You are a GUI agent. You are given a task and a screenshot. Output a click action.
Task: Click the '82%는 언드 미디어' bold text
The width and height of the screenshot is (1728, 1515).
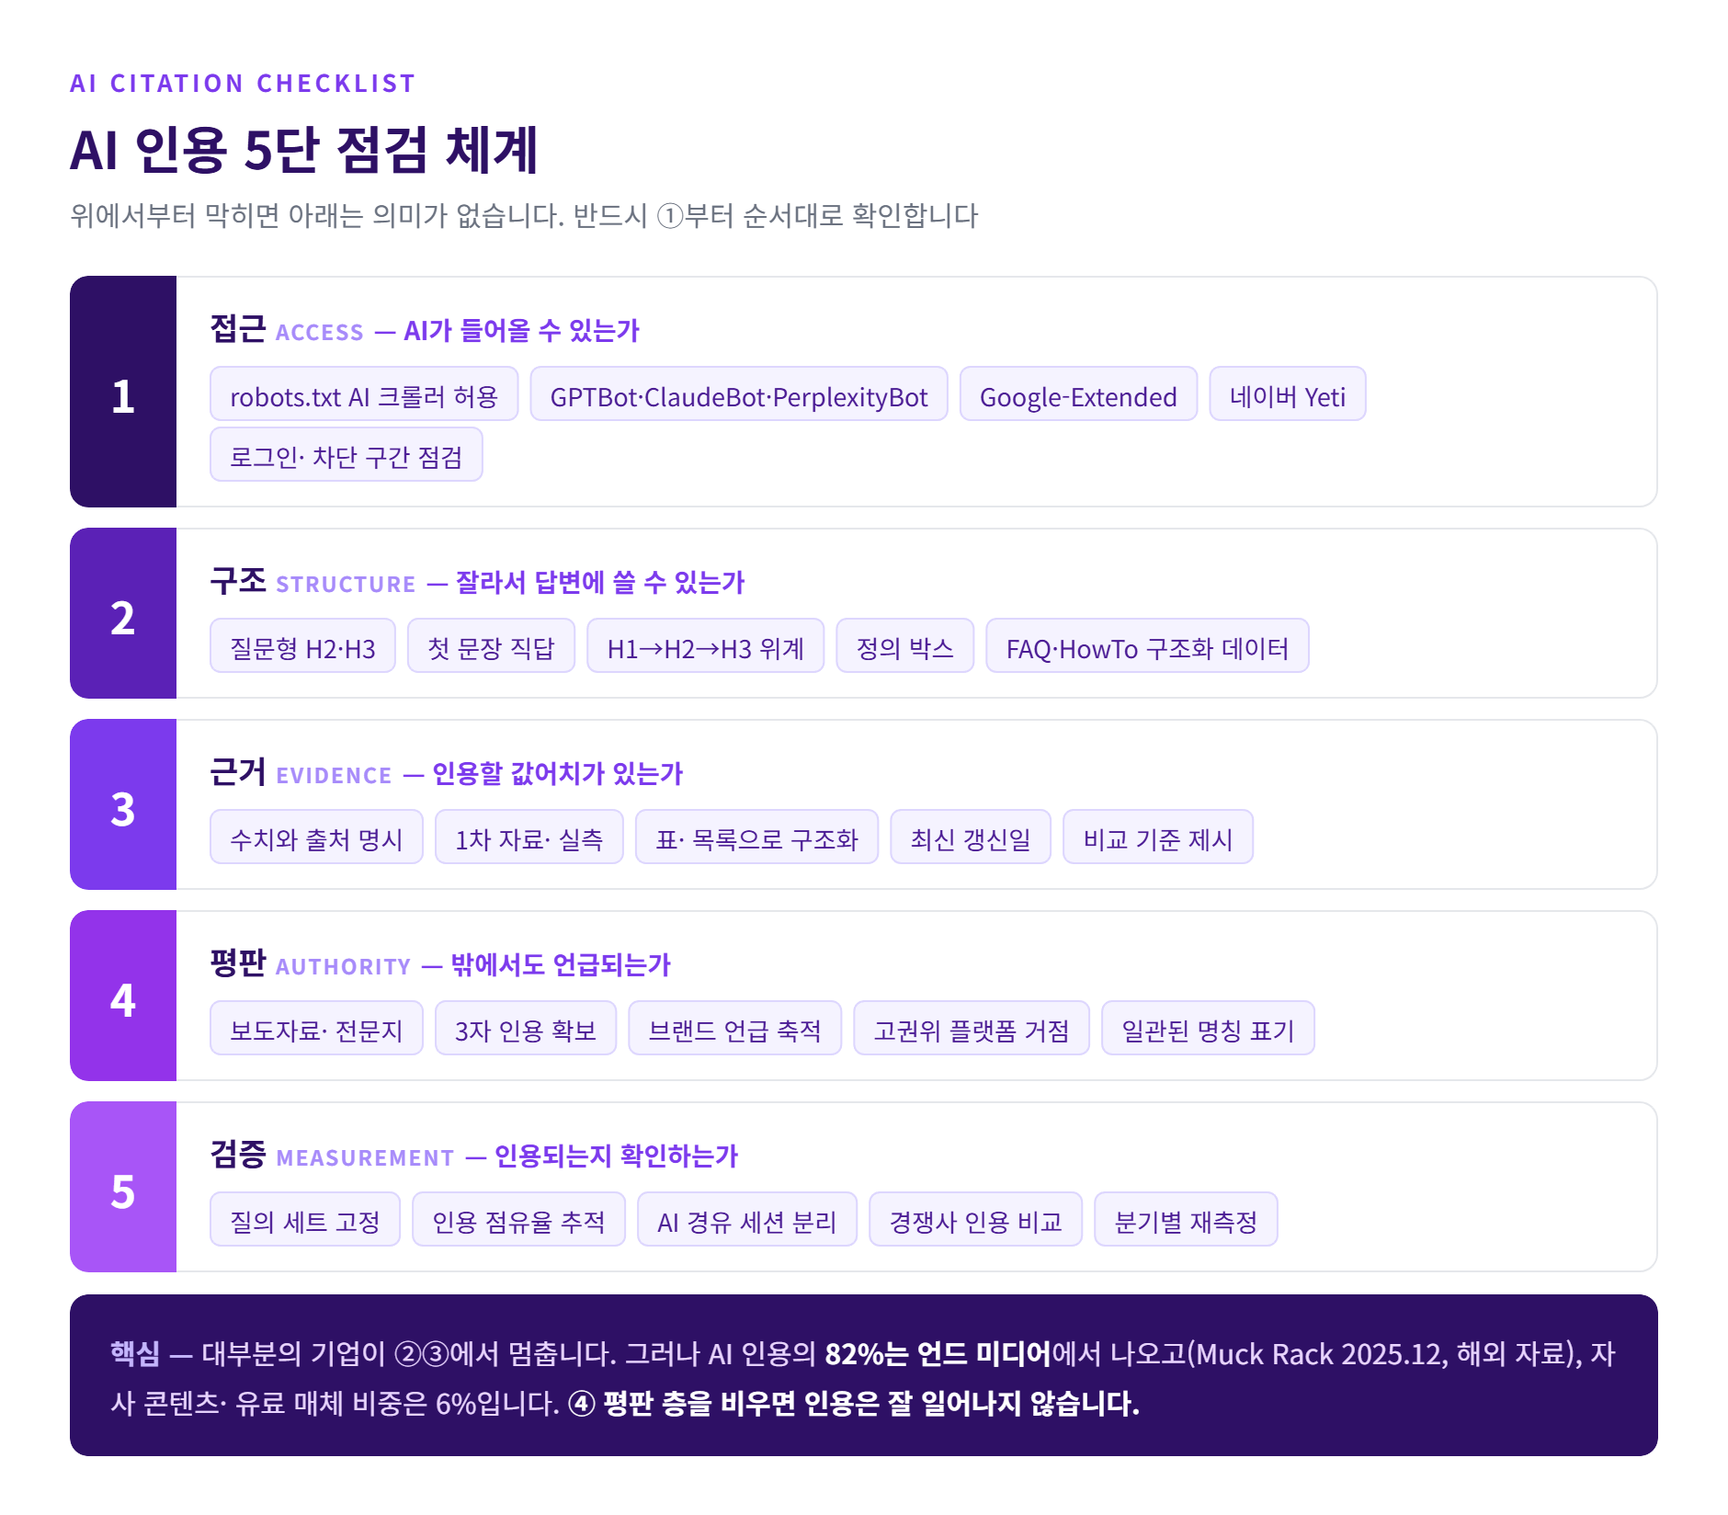(938, 1353)
